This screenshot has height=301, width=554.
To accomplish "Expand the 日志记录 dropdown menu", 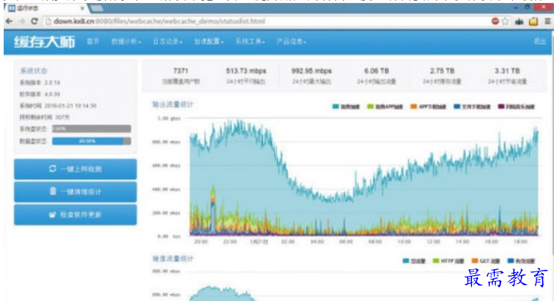I will pos(168,41).
